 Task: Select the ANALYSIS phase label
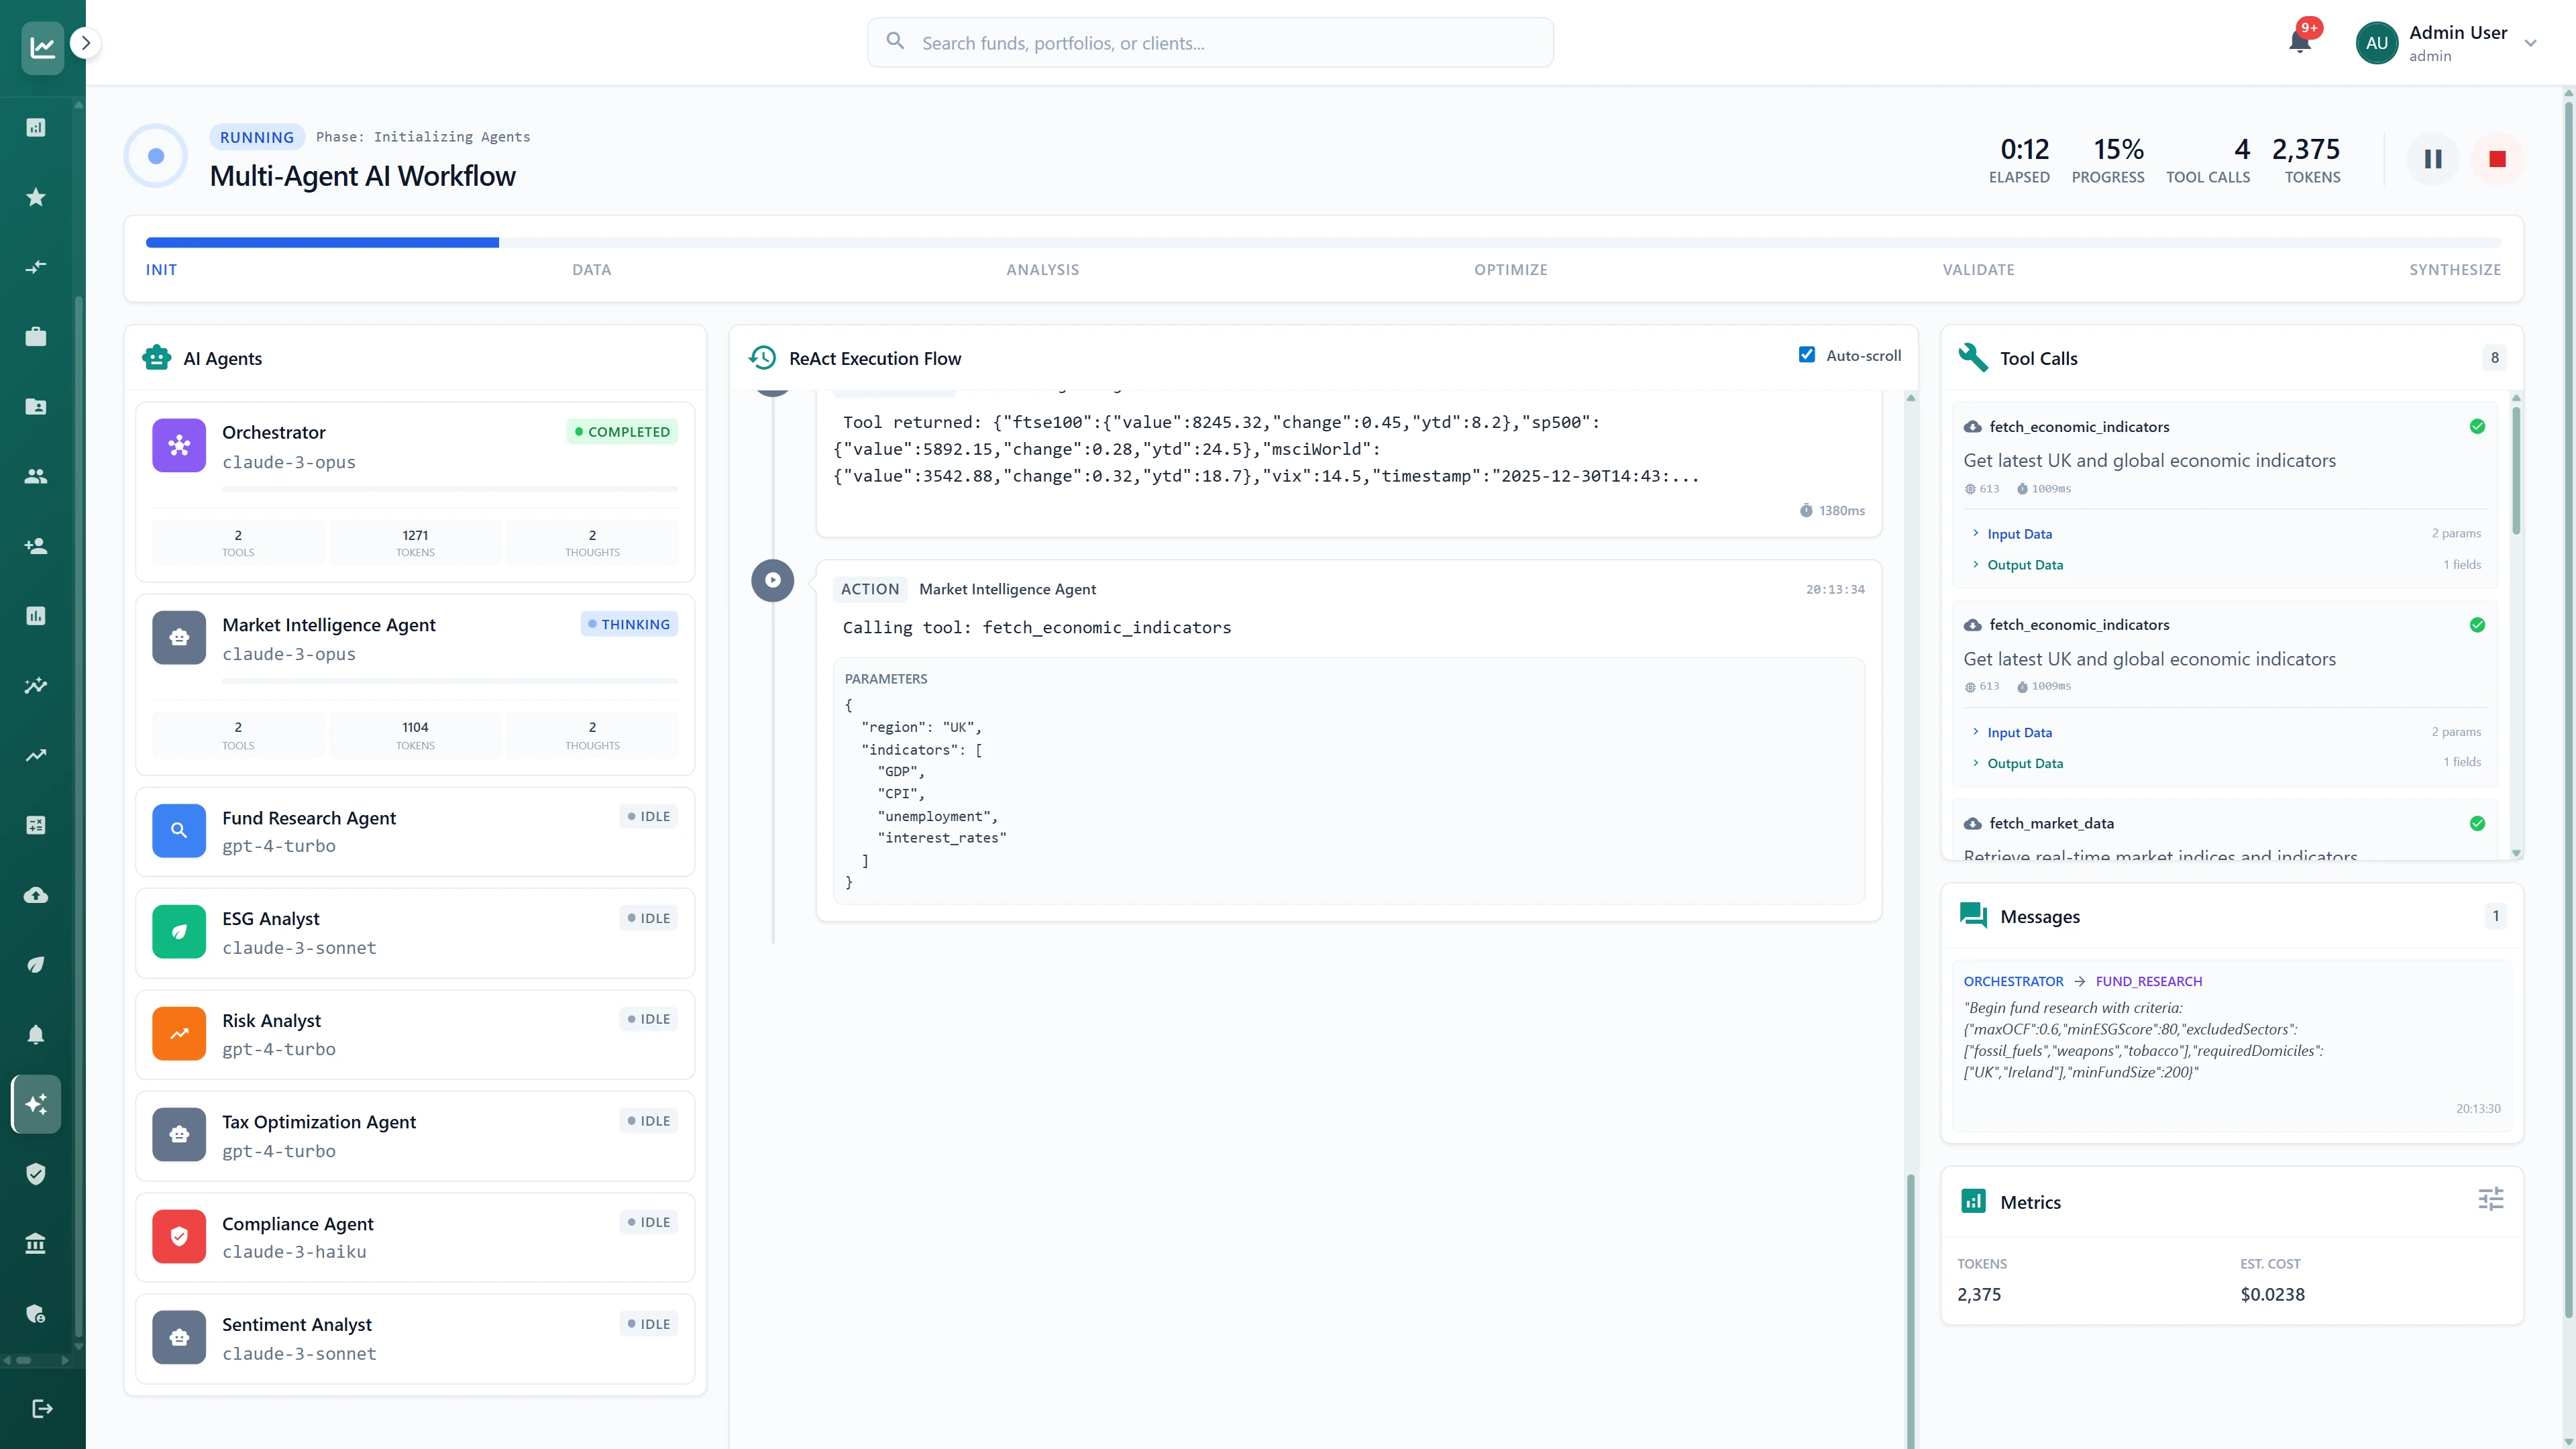pyautogui.click(x=1043, y=270)
